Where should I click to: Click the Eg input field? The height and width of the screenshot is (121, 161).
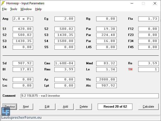[65, 19]
